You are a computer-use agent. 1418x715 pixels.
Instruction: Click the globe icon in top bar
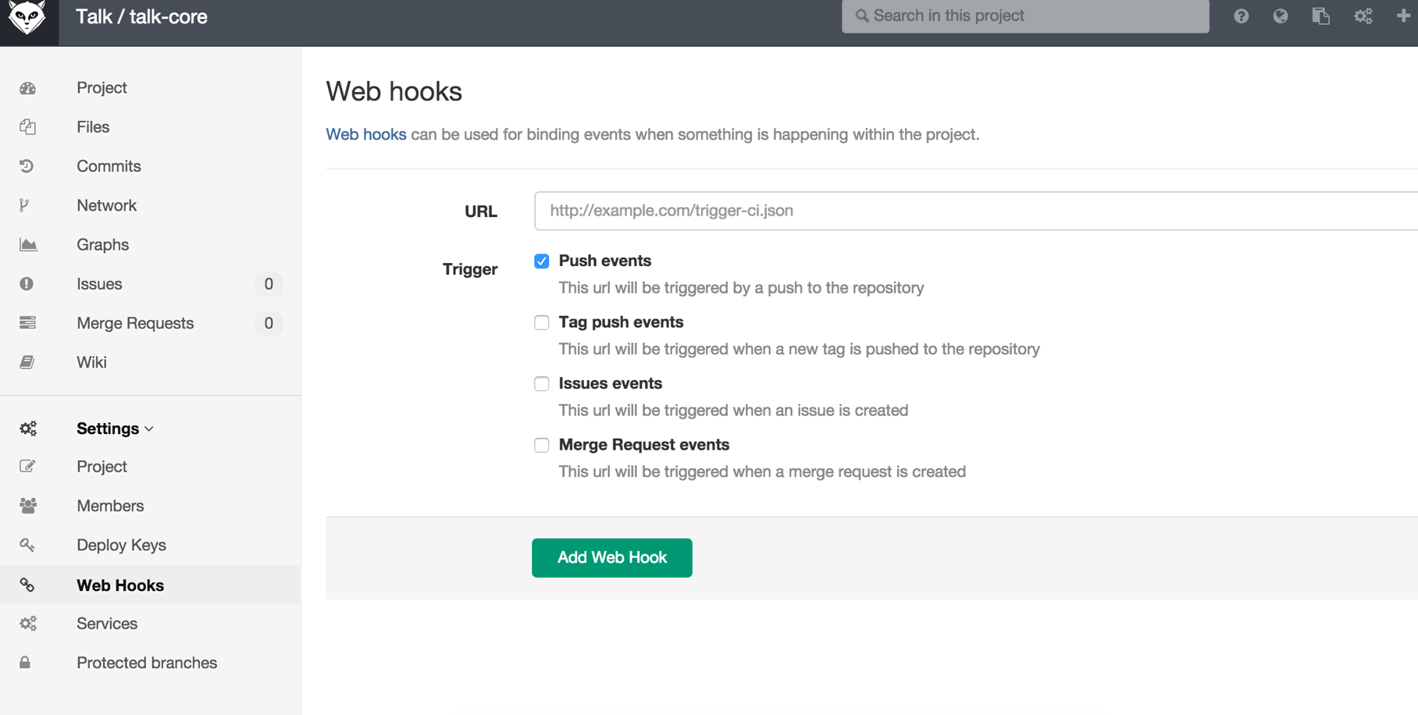[1281, 16]
